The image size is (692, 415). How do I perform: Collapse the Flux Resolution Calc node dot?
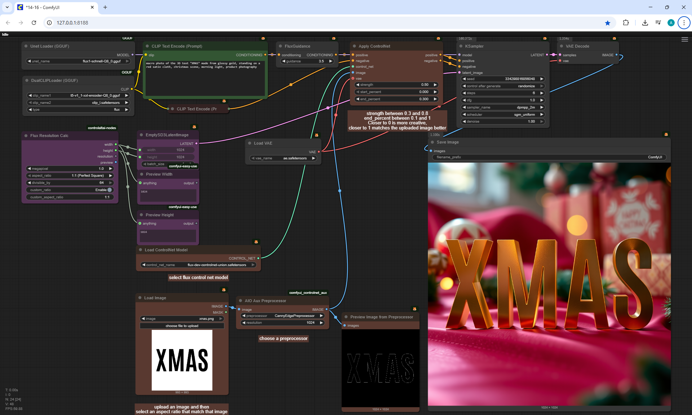pyautogui.click(x=26, y=136)
